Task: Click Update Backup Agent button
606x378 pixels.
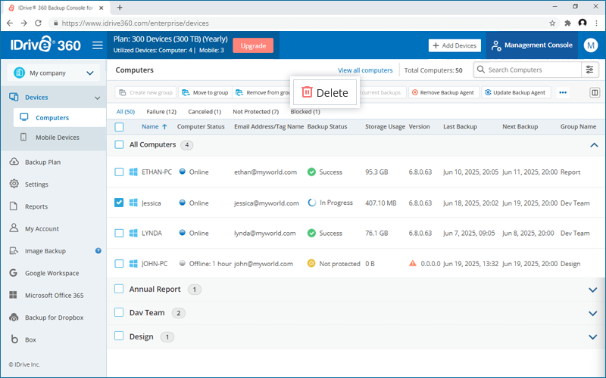Action: click(516, 92)
